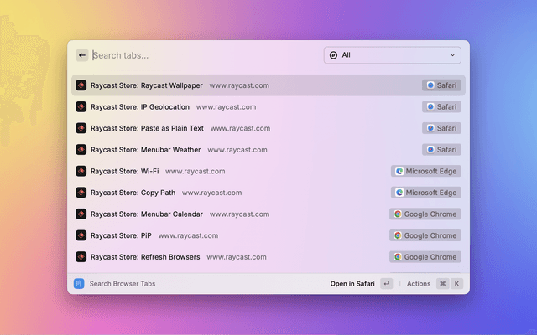
Task: Click the back arrow button
Action: click(x=82, y=55)
